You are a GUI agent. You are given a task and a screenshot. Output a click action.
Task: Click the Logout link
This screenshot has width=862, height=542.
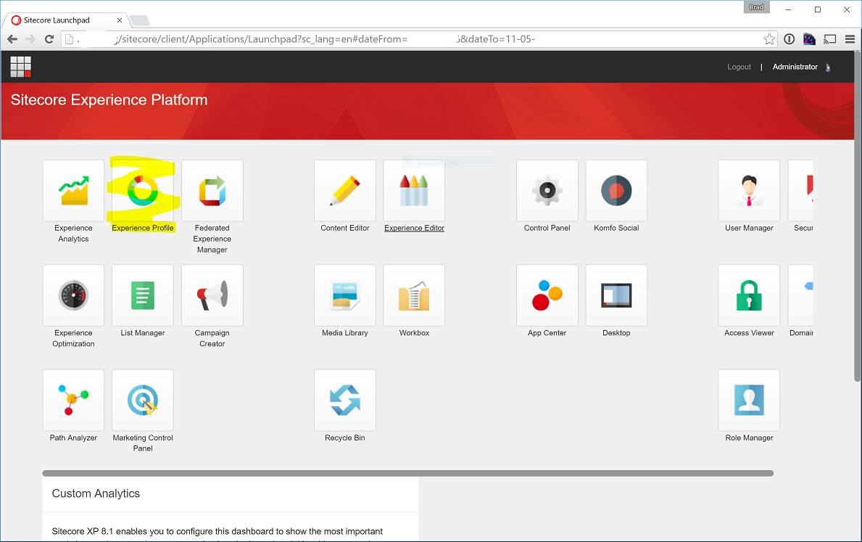(739, 67)
